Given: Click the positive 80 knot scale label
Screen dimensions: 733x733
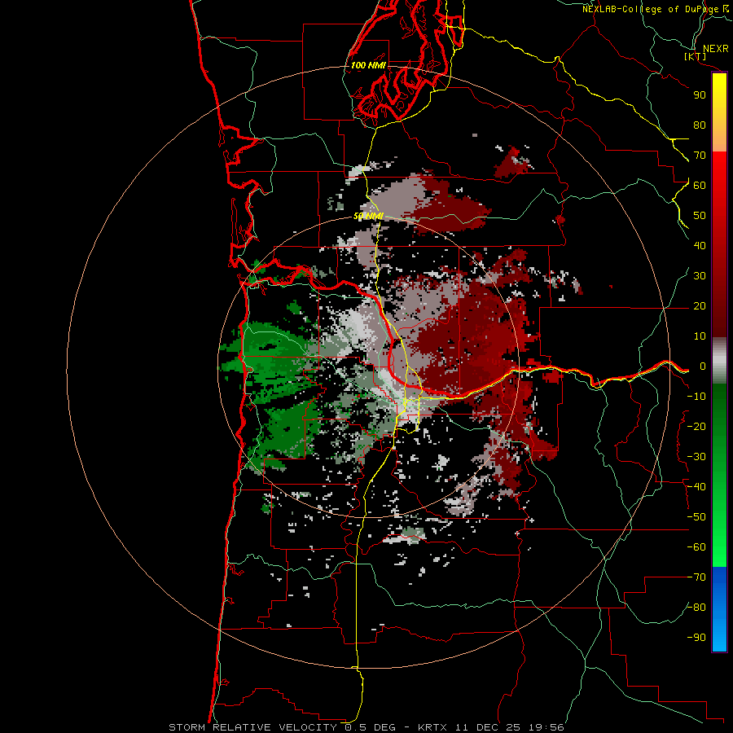Looking at the screenshot, I should click(700, 125).
